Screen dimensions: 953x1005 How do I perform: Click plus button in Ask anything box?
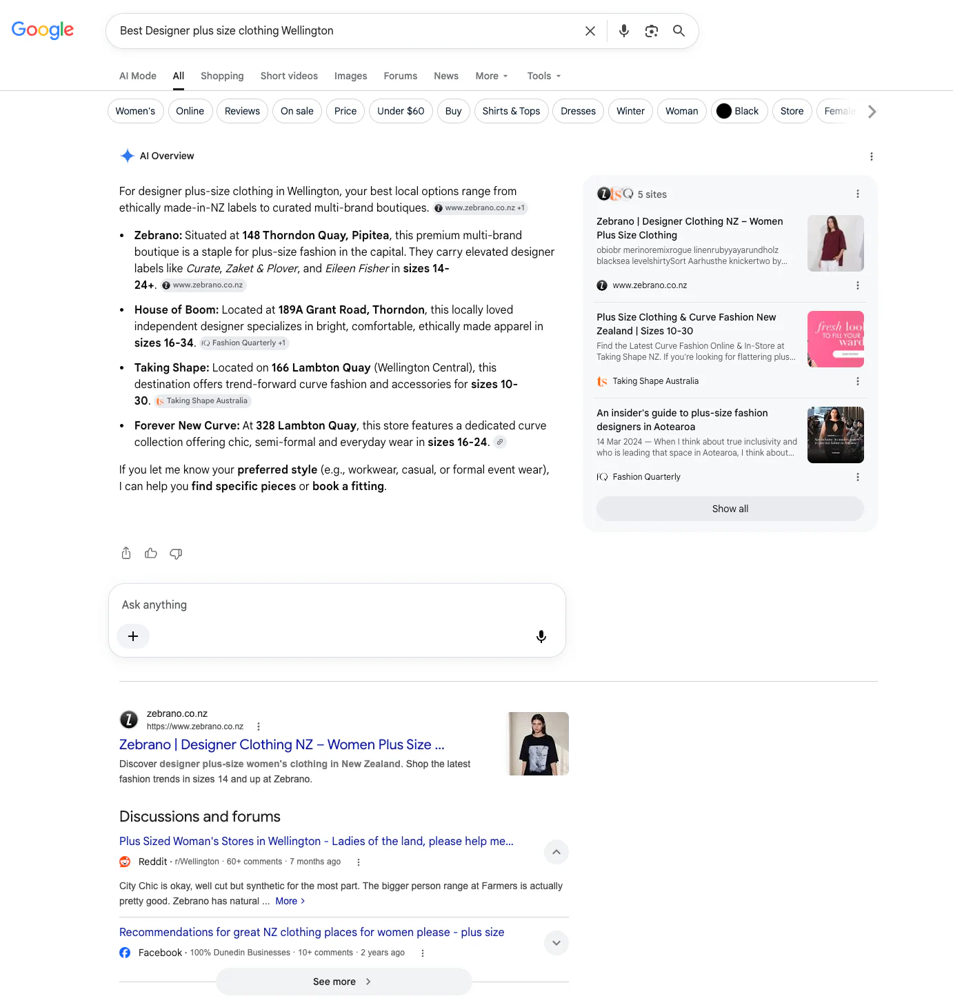133,636
